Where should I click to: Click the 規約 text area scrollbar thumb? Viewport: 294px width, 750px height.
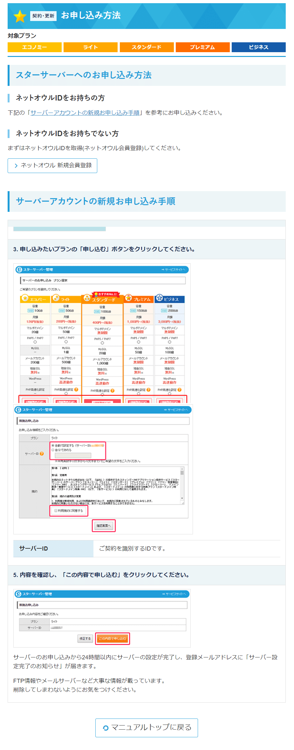pos(182,473)
